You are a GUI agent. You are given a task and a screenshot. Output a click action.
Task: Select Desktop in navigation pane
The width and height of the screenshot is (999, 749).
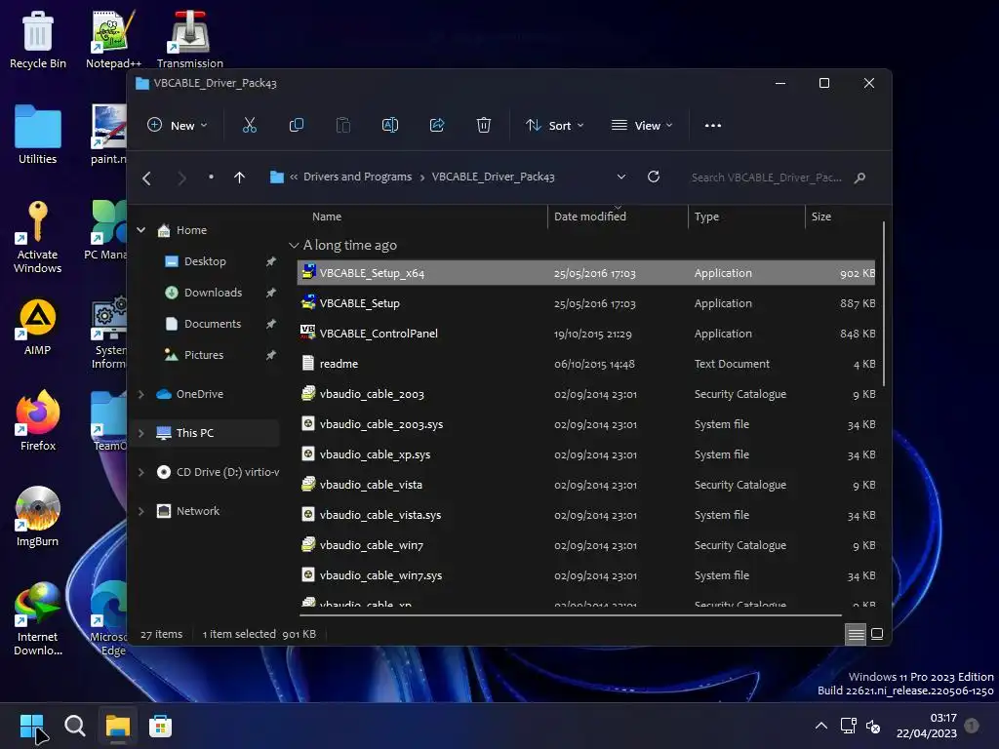(205, 261)
